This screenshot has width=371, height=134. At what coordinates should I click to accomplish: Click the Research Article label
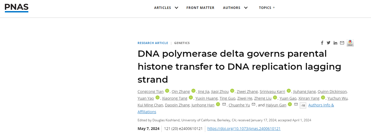pos(153,43)
